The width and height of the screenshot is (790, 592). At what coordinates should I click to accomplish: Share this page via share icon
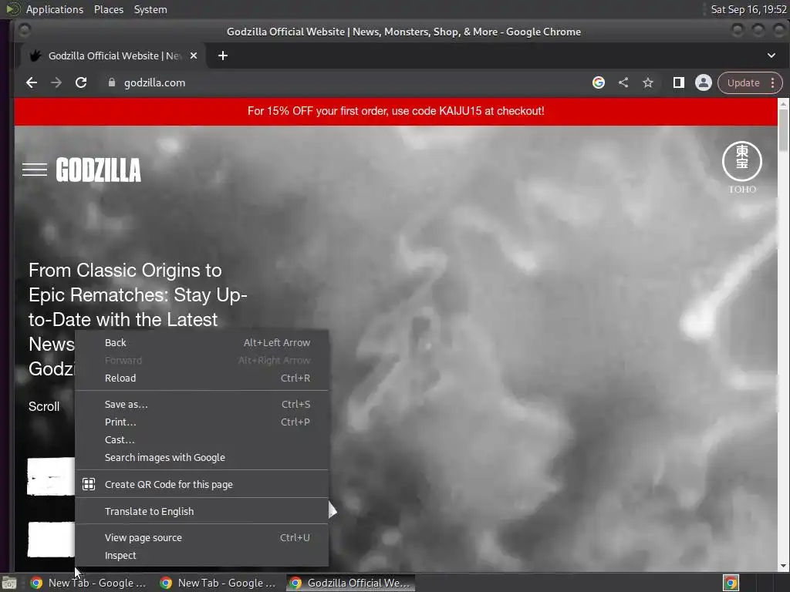tap(623, 82)
